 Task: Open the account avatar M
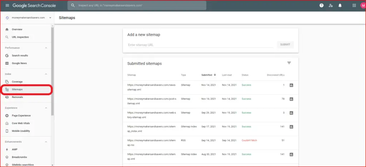tap(363, 5)
